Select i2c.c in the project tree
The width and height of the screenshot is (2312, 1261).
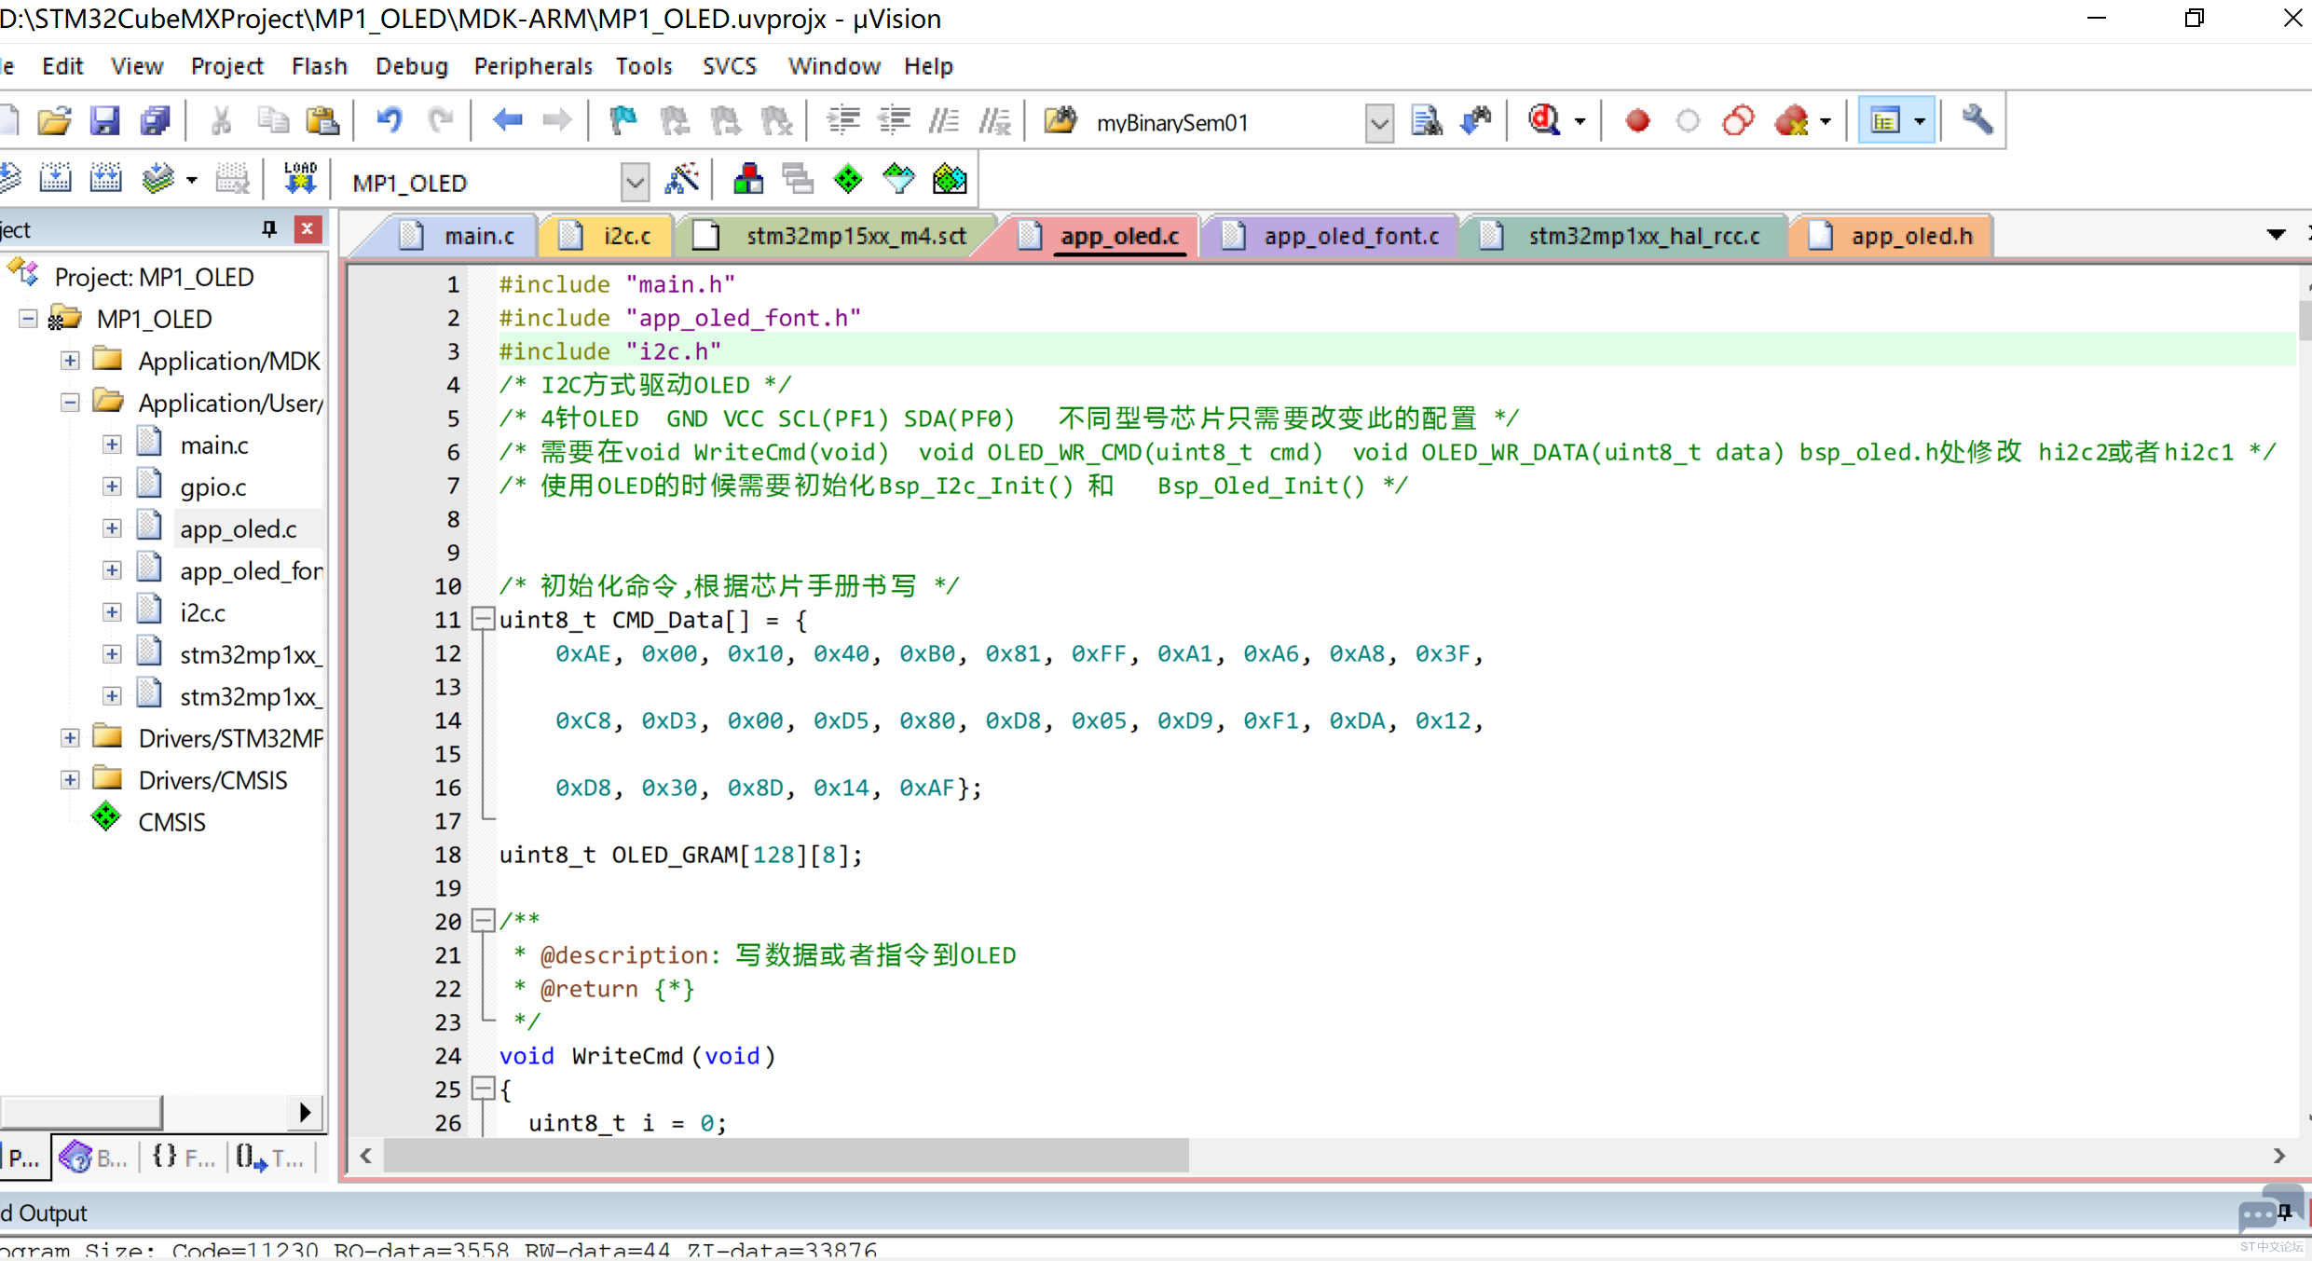point(202,612)
